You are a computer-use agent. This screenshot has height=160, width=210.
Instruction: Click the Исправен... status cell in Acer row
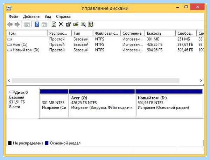[x=132, y=44]
